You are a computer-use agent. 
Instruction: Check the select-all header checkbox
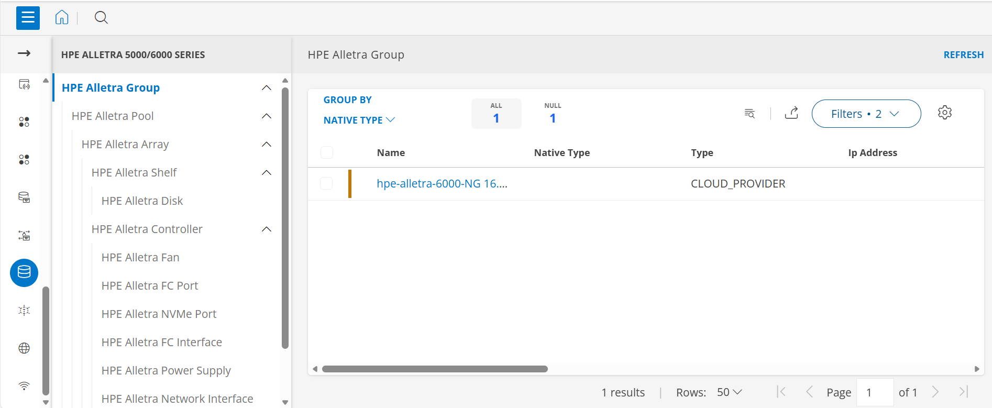point(327,152)
